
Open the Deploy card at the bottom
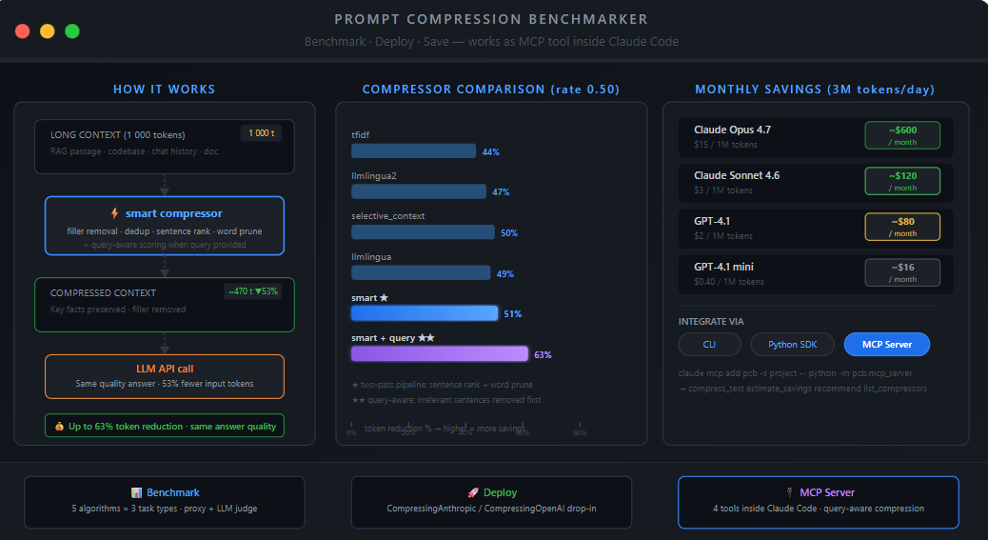491,502
